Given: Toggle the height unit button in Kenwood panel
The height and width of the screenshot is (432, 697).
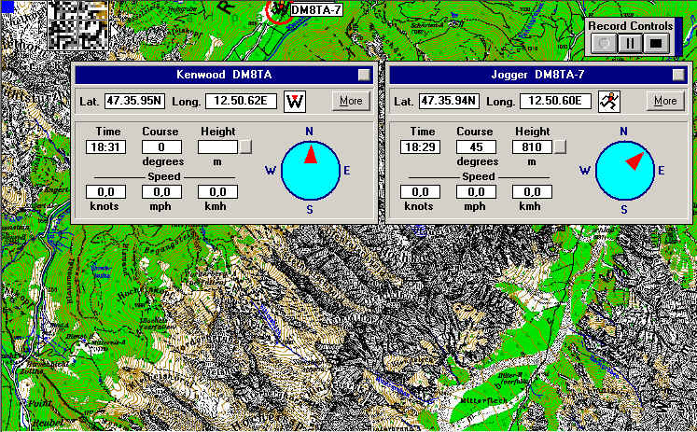Looking at the screenshot, I should [245, 147].
